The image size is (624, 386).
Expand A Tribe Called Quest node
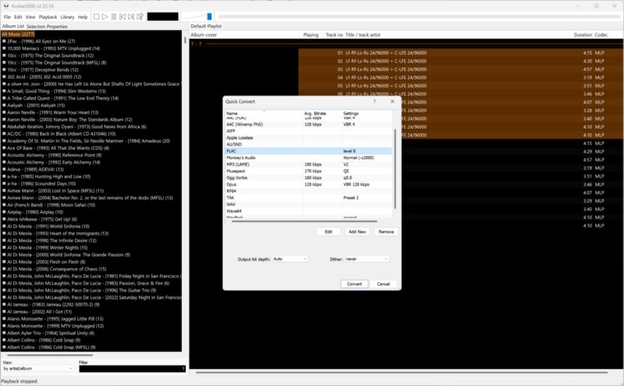(4, 98)
